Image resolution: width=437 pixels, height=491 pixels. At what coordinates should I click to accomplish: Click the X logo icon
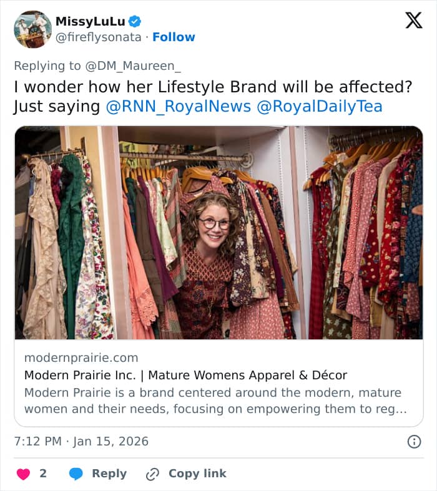413,21
